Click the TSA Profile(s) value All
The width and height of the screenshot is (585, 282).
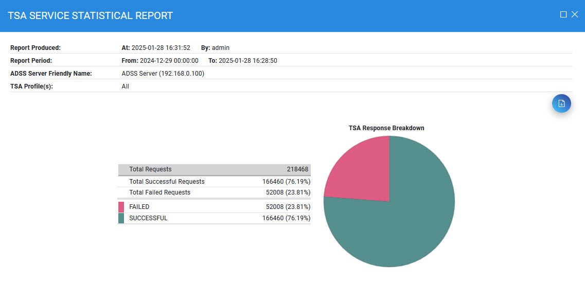point(126,86)
